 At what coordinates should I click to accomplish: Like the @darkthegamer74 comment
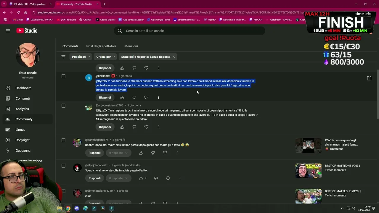(x=141, y=153)
